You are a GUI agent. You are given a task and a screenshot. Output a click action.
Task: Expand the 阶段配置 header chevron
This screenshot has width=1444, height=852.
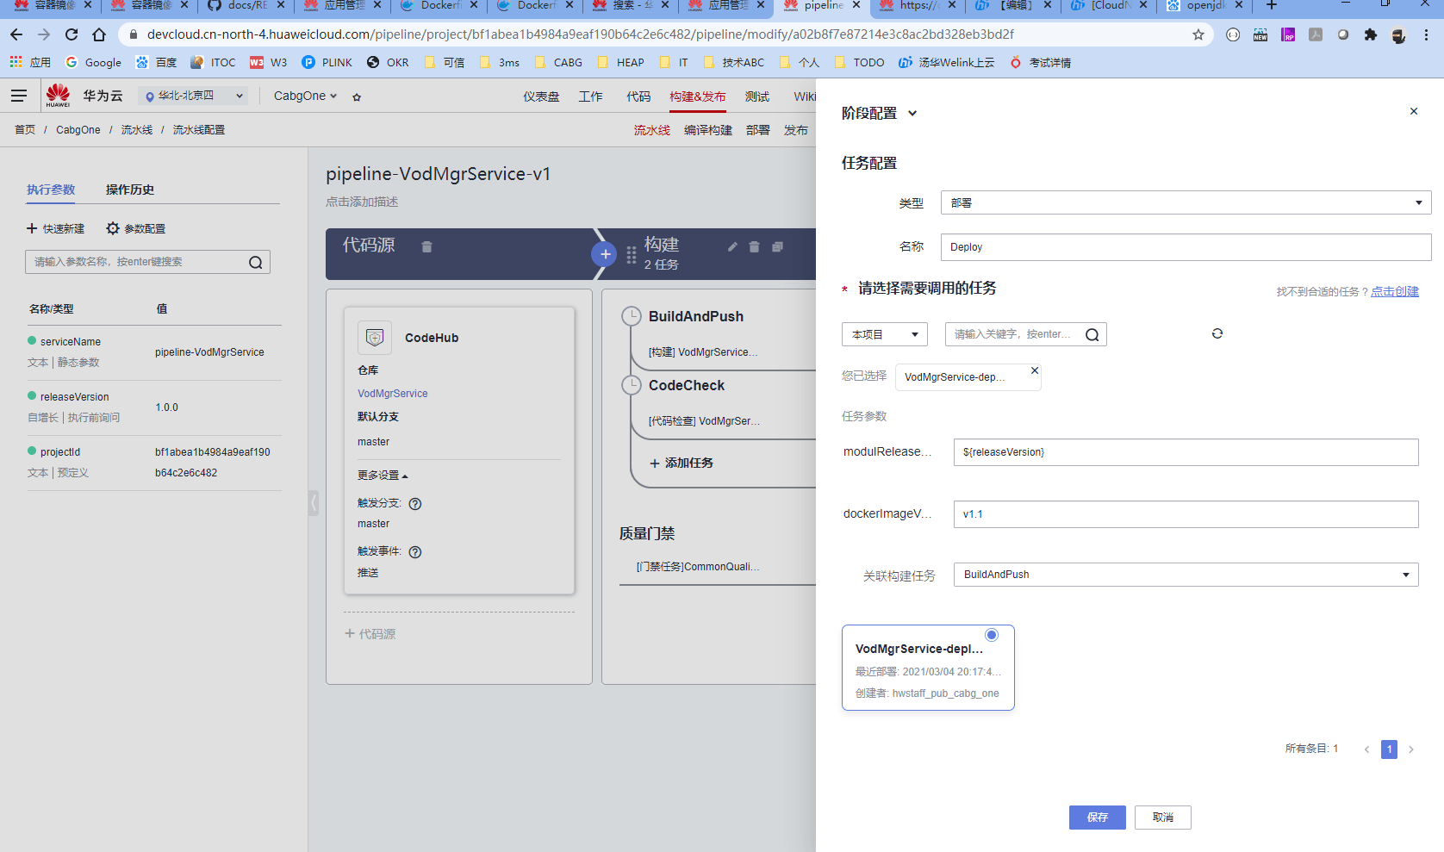[x=912, y=114]
